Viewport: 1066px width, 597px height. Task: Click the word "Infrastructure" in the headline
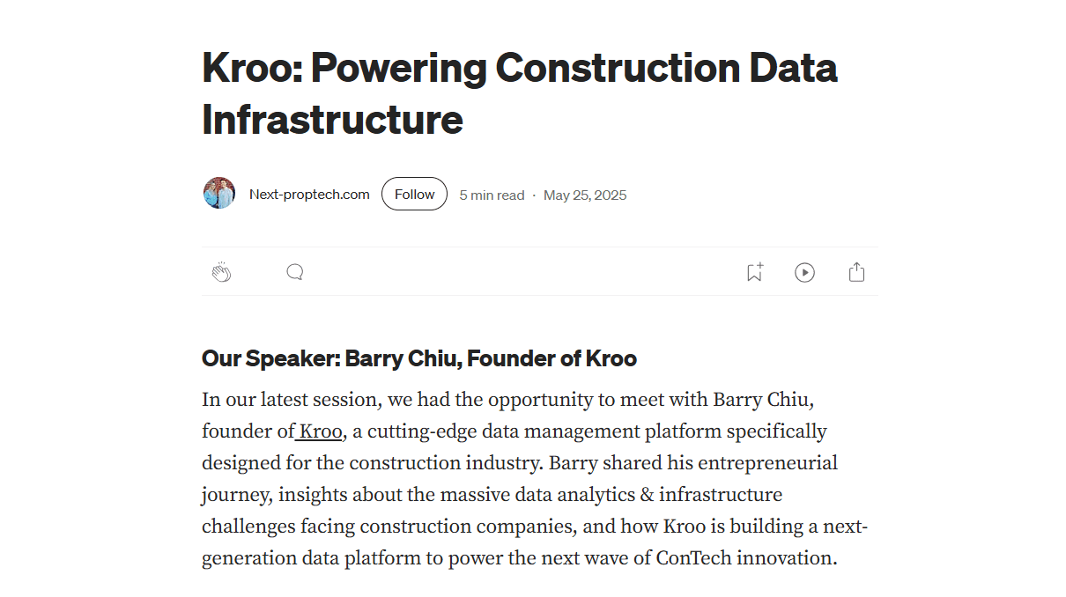[332, 120]
